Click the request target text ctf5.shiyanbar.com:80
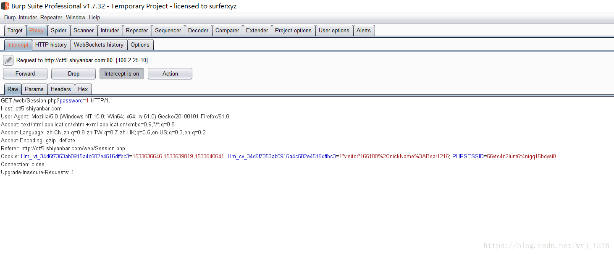Screen dimensions: 614x254 tap(79, 60)
